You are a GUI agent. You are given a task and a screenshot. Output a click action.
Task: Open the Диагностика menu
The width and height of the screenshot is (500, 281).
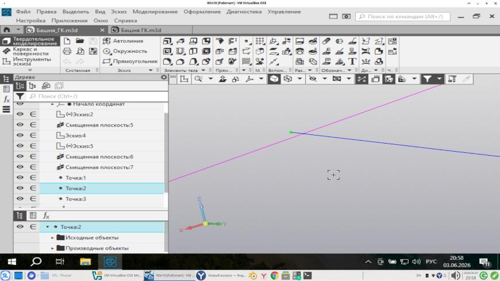[x=244, y=11]
